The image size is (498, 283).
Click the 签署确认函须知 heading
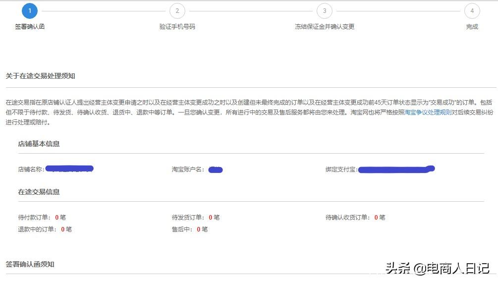(x=30, y=264)
